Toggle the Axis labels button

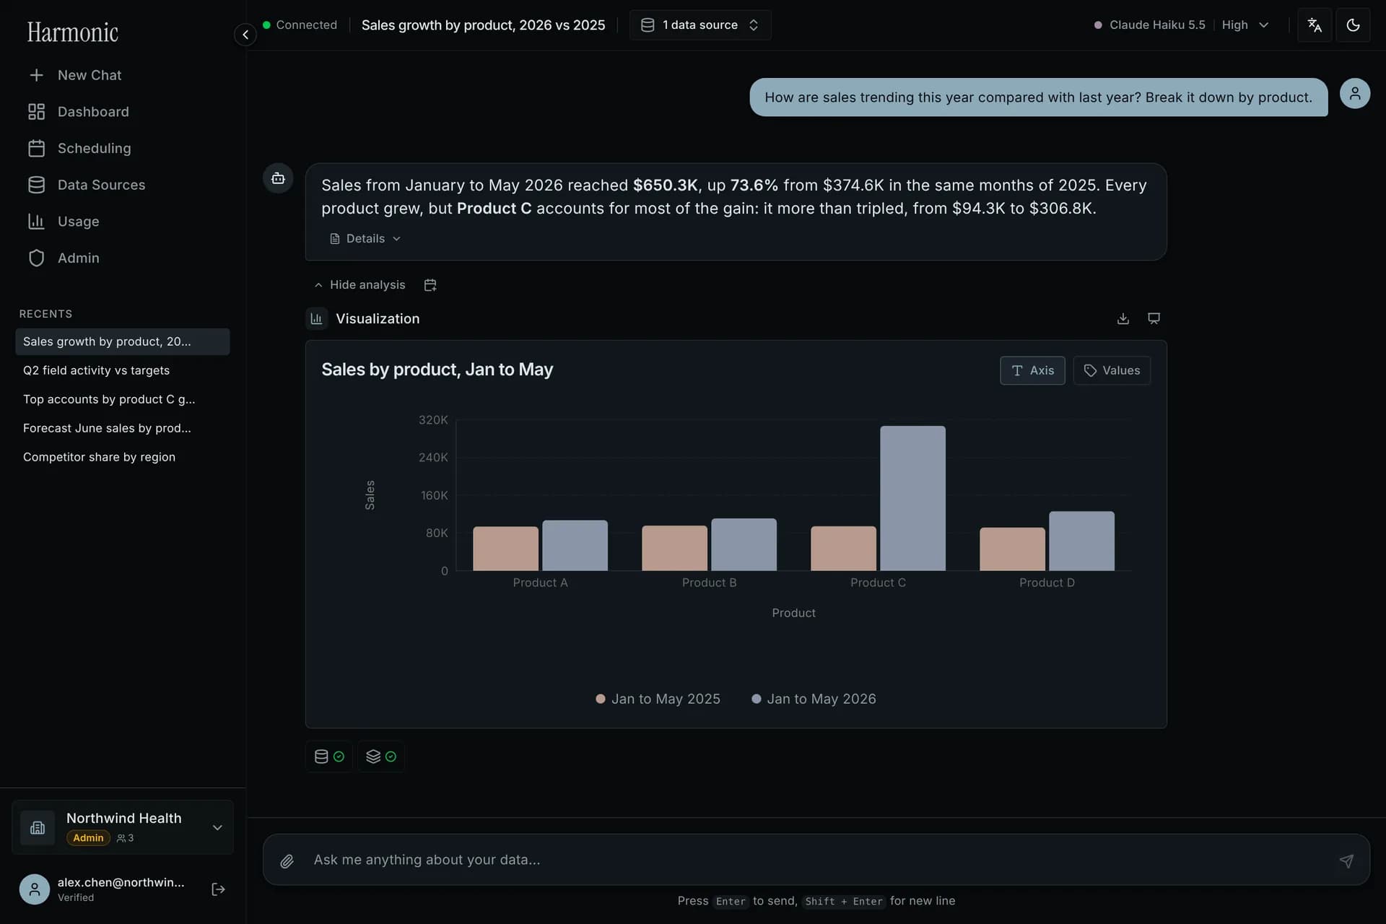coord(1032,370)
